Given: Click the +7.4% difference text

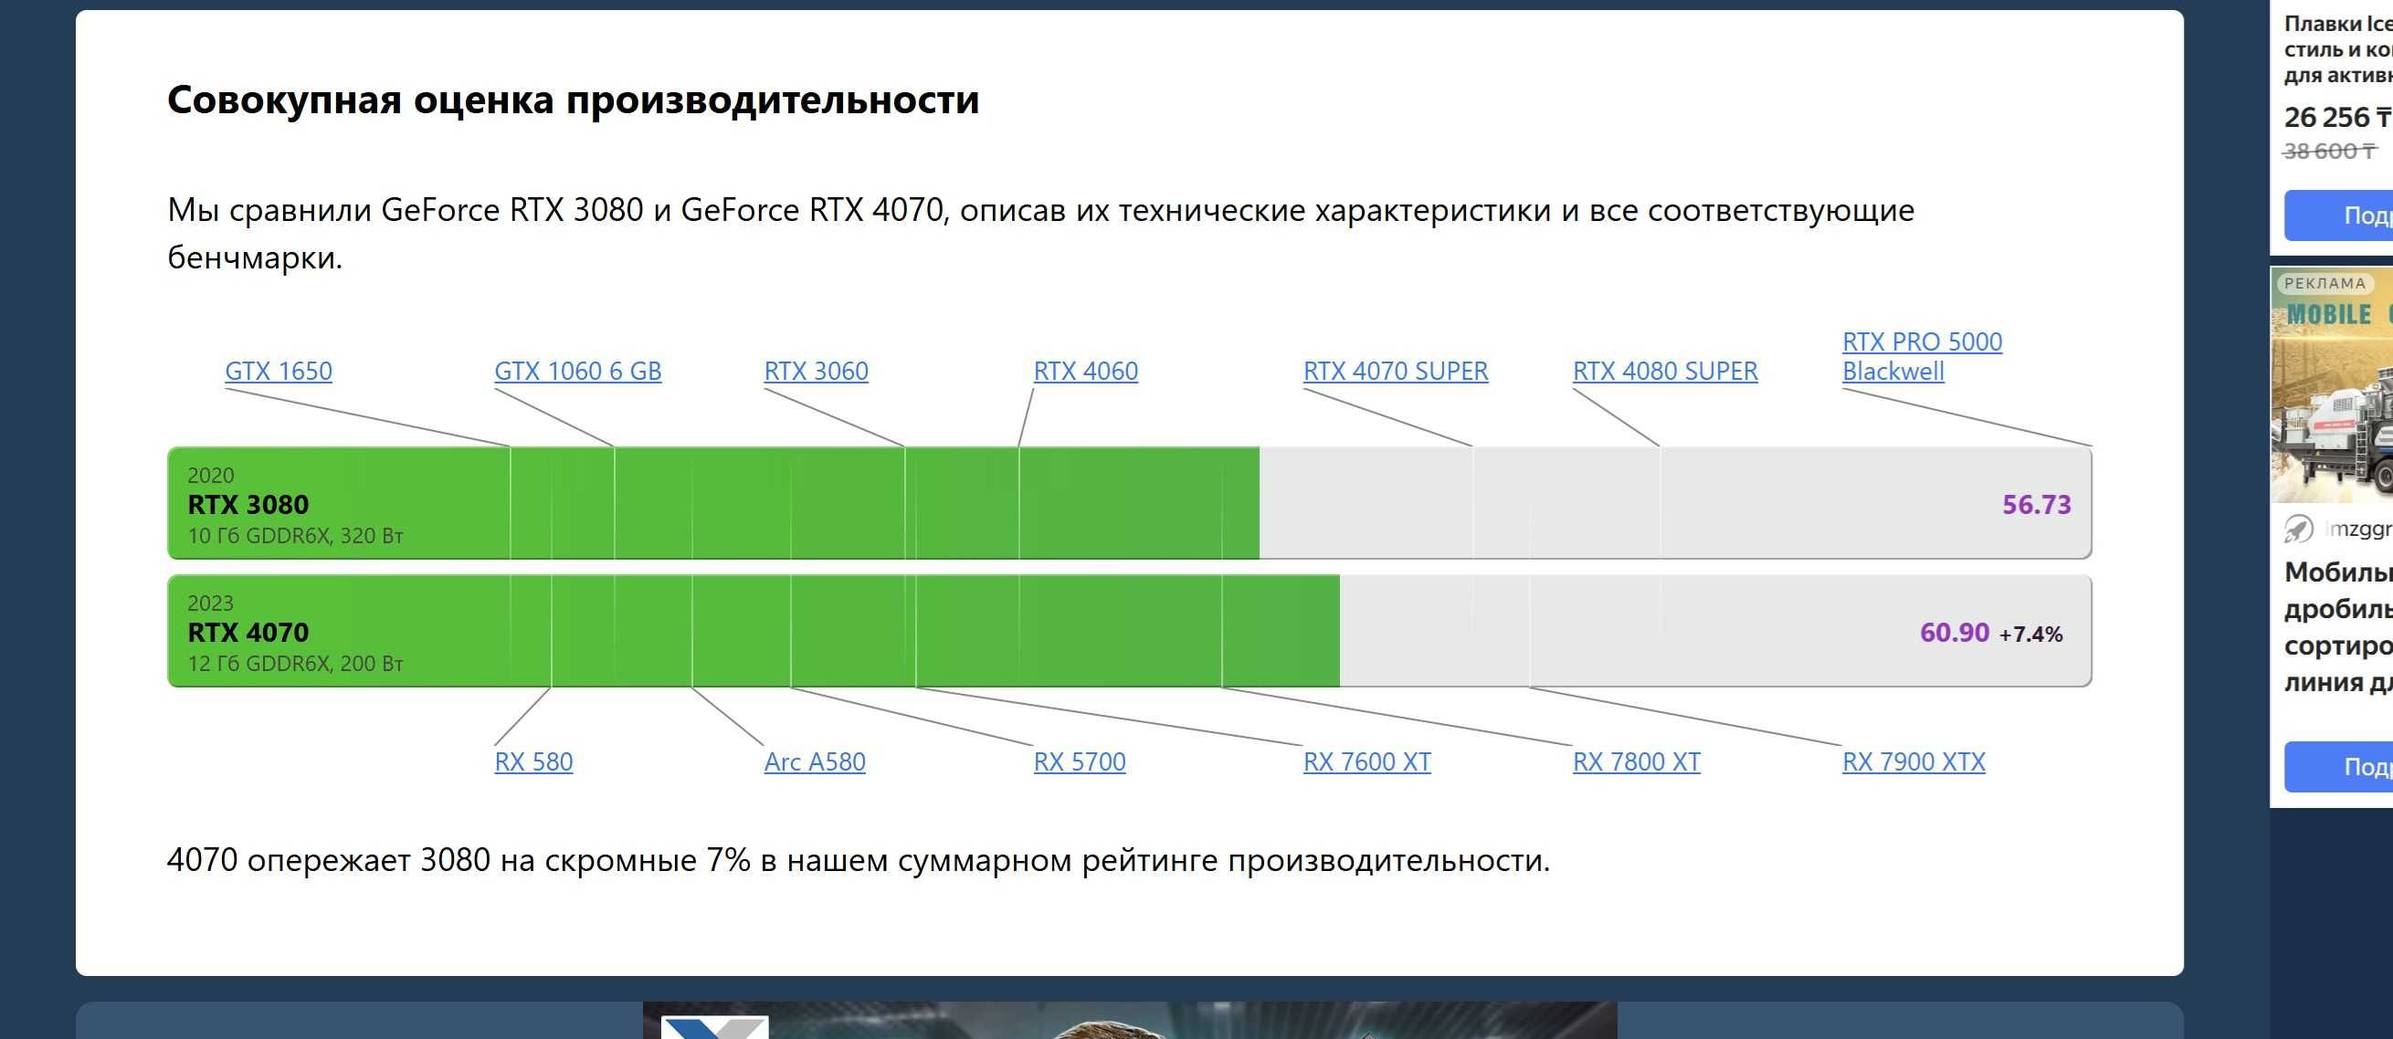Looking at the screenshot, I should [2030, 635].
